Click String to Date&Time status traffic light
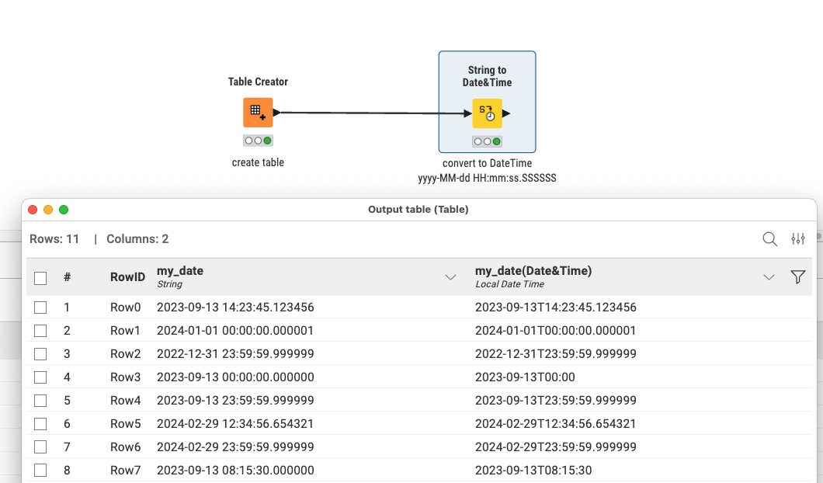The image size is (823, 483). pyautogui.click(x=487, y=141)
